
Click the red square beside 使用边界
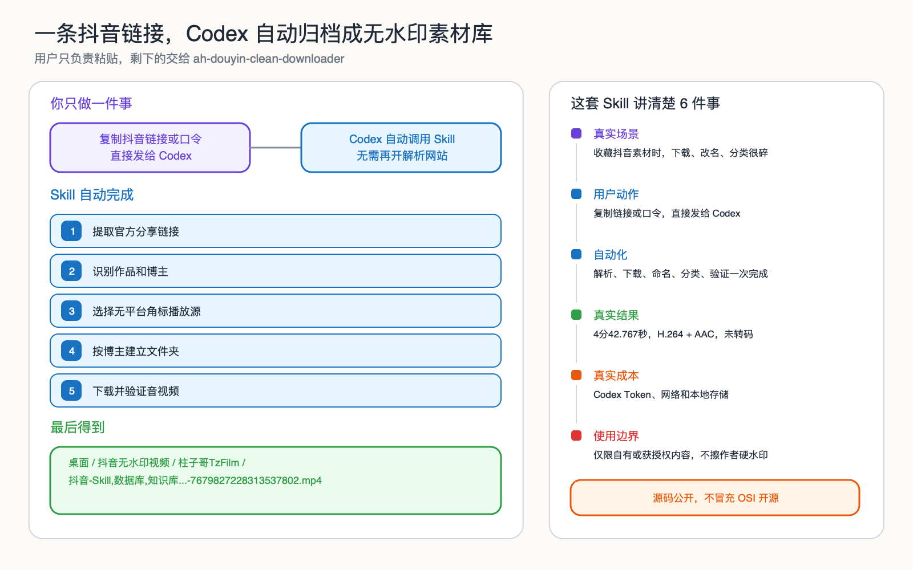click(x=576, y=435)
